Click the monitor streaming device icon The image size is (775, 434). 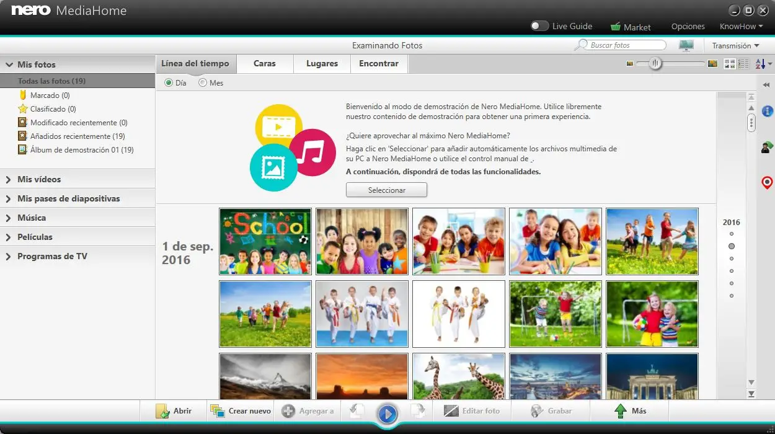[686, 45]
